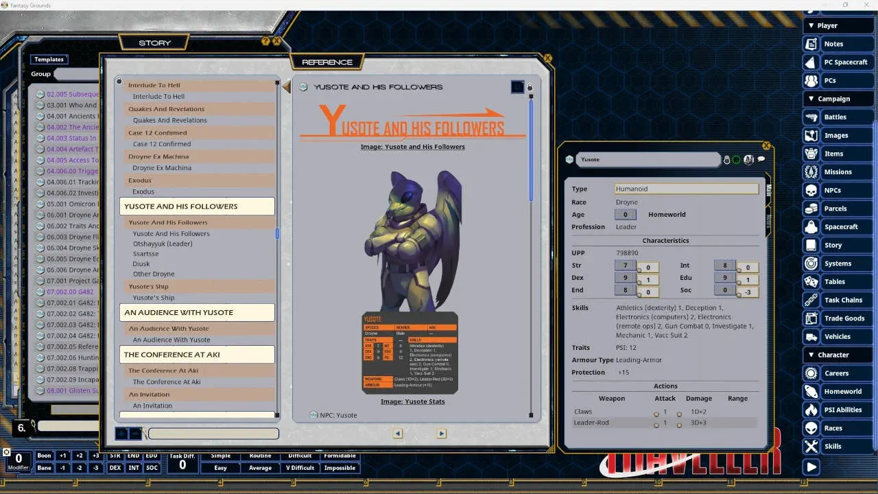Open the Trade Goods sidebar button

point(838,318)
